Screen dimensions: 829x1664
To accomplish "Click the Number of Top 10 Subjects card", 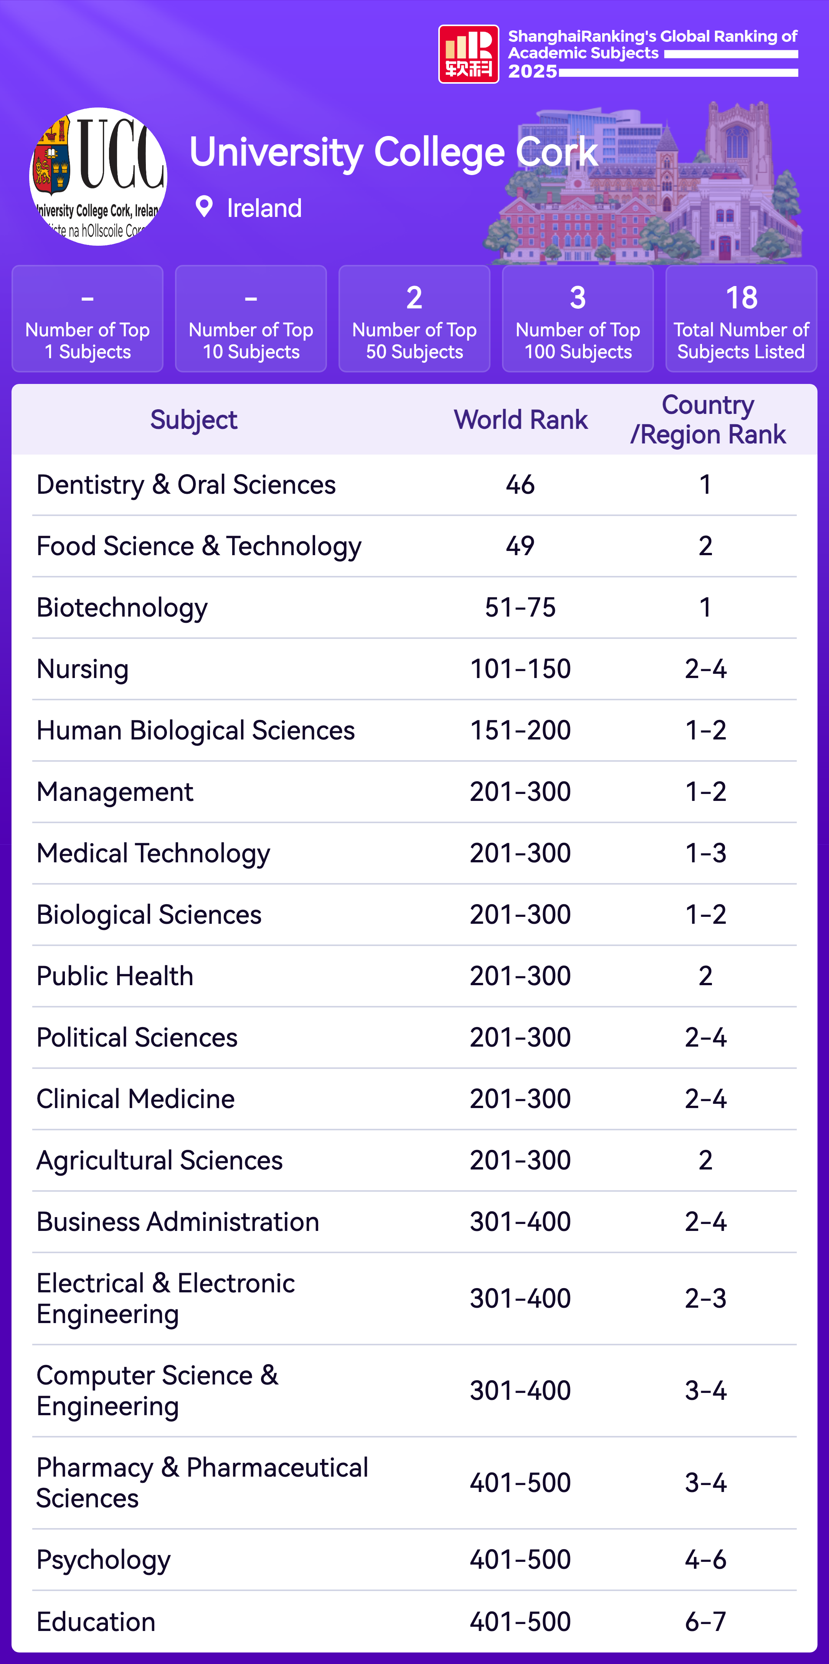I will [251, 319].
